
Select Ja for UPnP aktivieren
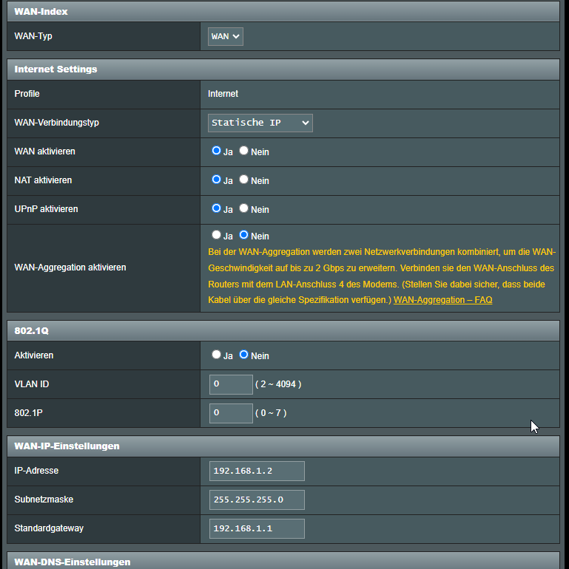pyautogui.click(x=216, y=208)
